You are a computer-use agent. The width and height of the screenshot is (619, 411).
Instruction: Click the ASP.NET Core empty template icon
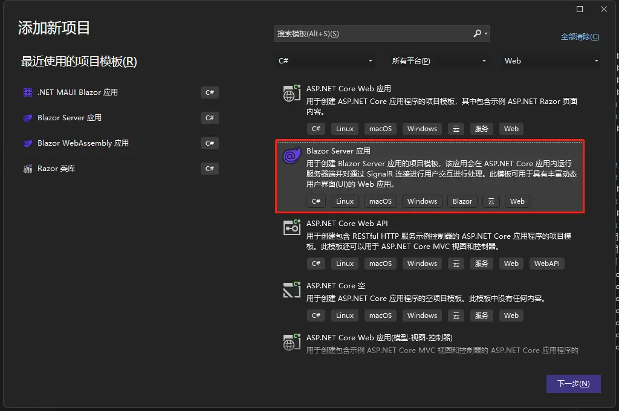click(292, 290)
